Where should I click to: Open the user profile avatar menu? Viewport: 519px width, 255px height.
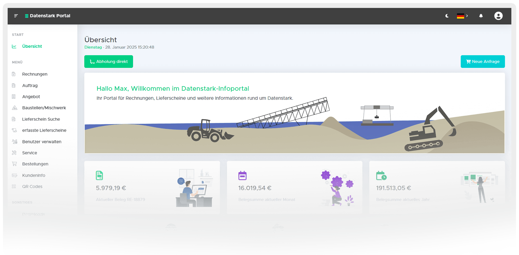(x=498, y=16)
